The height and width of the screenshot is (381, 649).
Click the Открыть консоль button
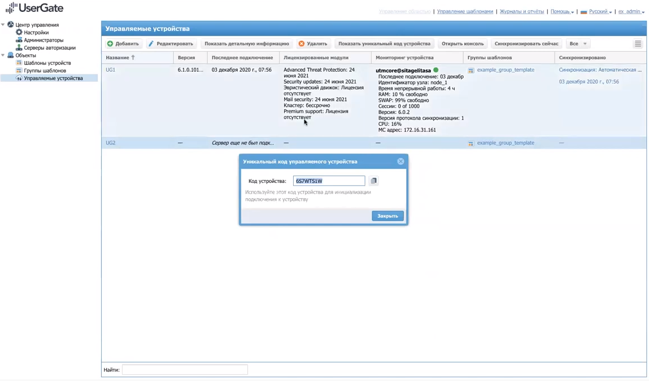[463, 43]
